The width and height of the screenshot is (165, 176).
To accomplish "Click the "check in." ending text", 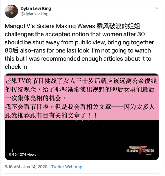I will point(16,67).
